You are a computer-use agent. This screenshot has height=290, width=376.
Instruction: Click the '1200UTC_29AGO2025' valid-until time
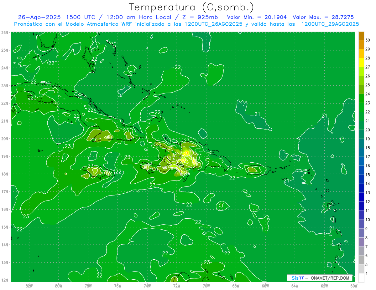coord(330,24)
